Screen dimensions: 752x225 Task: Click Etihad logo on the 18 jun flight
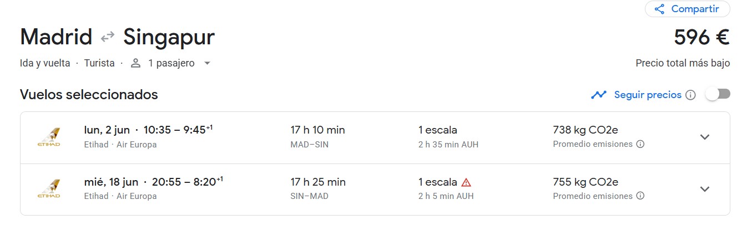tap(49, 188)
